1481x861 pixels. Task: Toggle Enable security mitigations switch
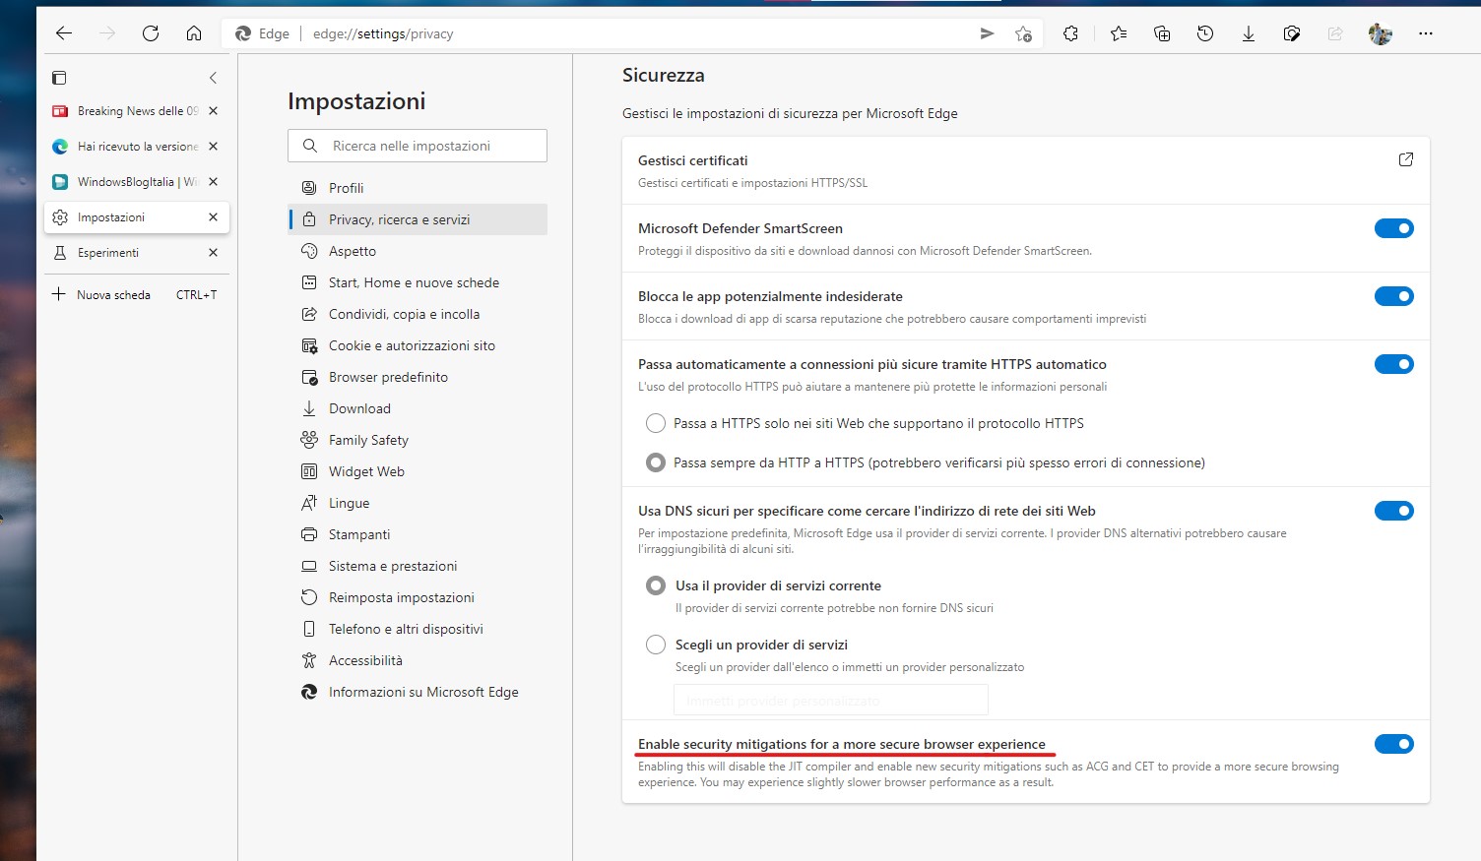click(1393, 744)
